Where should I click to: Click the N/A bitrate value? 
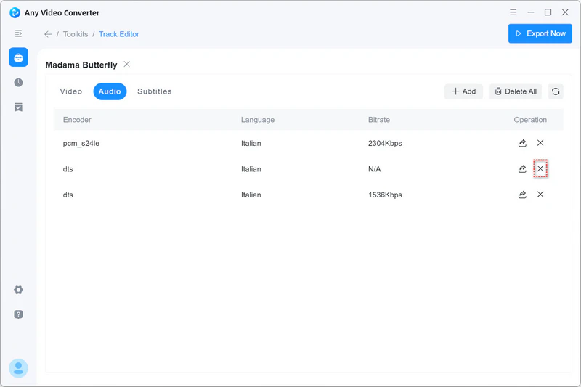(x=374, y=169)
